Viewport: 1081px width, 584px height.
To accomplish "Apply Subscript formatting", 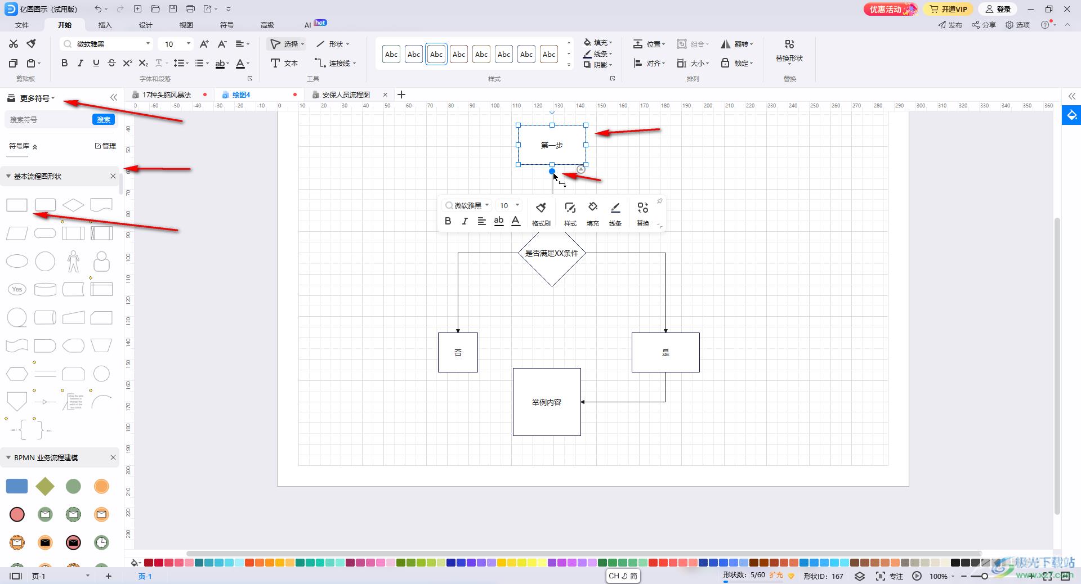I will (144, 63).
